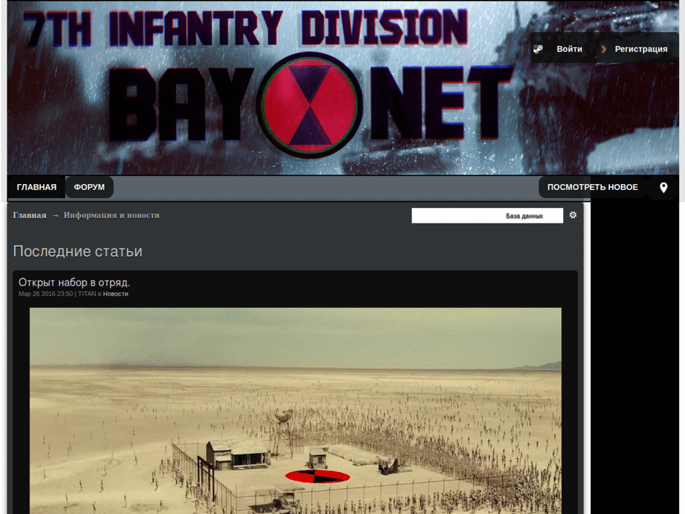The image size is (685, 514).
Task: Open article Открыт набор в отряд.
Action: click(74, 282)
